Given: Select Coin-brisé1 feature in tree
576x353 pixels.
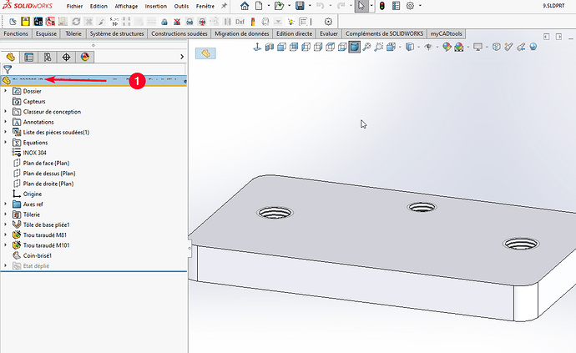Looking at the screenshot, I should (x=37, y=255).
